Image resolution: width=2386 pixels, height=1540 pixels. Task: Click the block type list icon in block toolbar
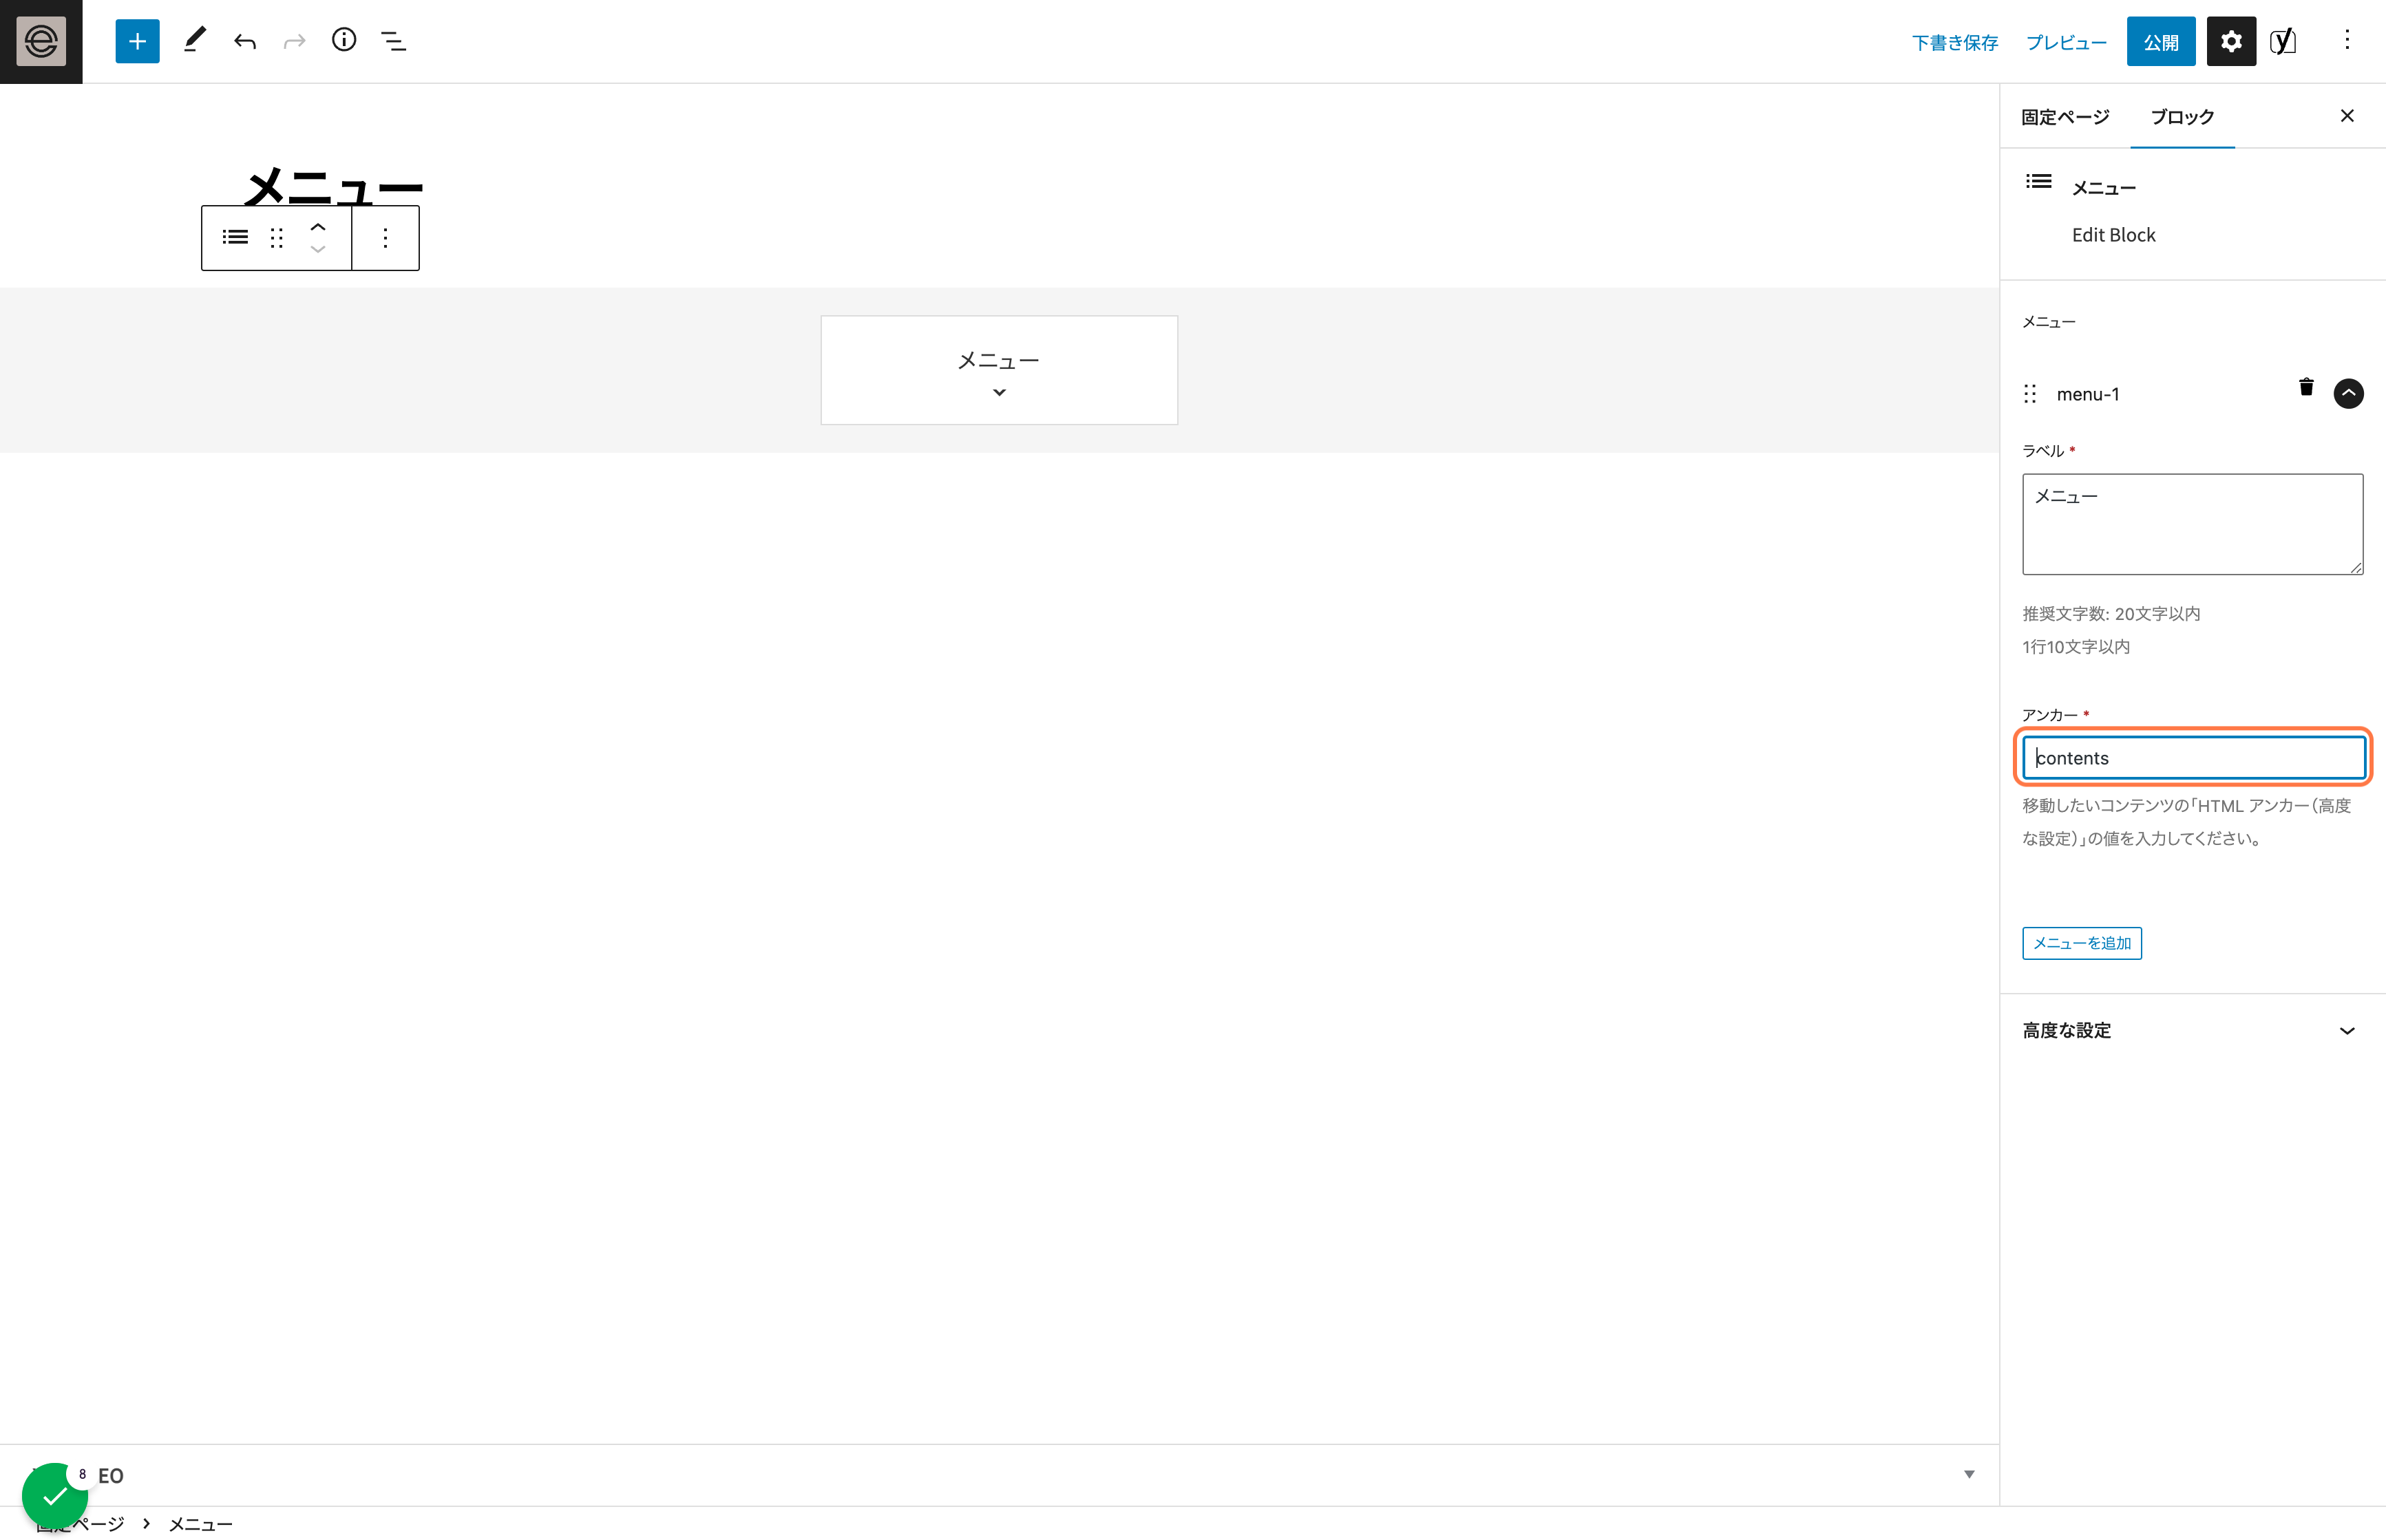pyautogui.click(x=235, y=237)
